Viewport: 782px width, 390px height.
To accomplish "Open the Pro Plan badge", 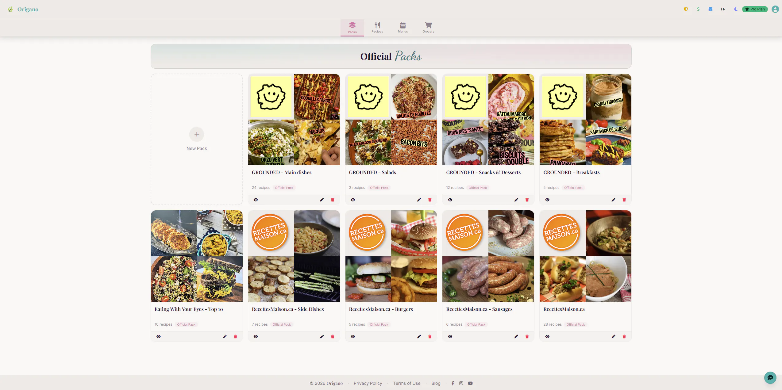I will pyautogui.click(x=755, y=9).
